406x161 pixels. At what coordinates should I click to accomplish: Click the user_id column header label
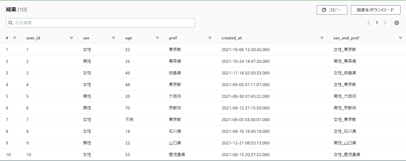(33, 38)
